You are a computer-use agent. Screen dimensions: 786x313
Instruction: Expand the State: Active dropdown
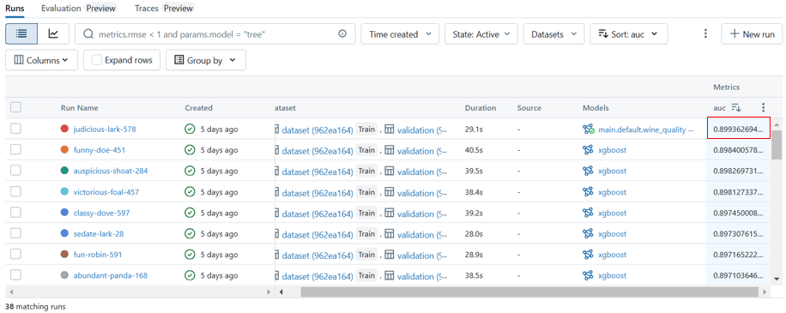pos(481,34)
